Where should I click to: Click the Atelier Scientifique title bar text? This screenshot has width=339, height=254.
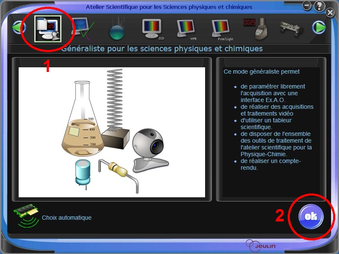click(169, 7)
